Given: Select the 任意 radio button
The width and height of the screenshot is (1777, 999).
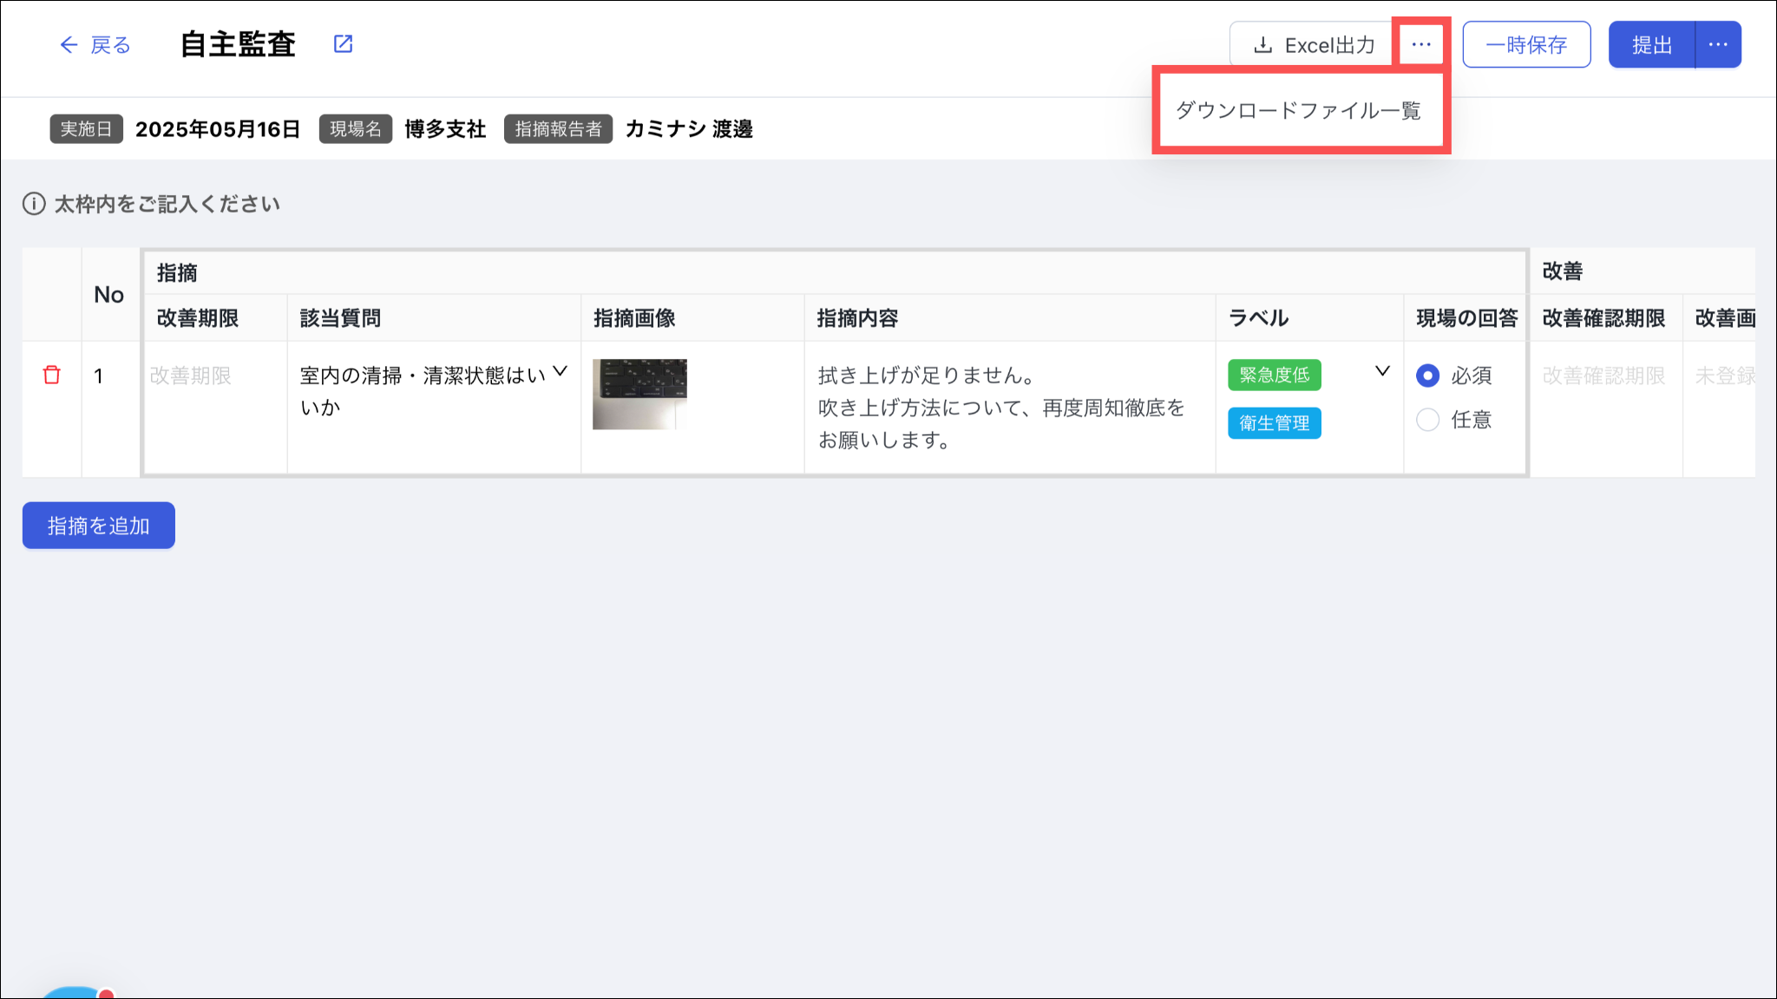Looking at the screenshot, I should 1427,420.
